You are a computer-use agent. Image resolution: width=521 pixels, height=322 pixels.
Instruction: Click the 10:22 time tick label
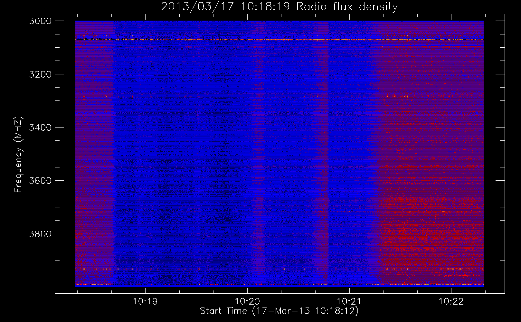coord(451,302)
